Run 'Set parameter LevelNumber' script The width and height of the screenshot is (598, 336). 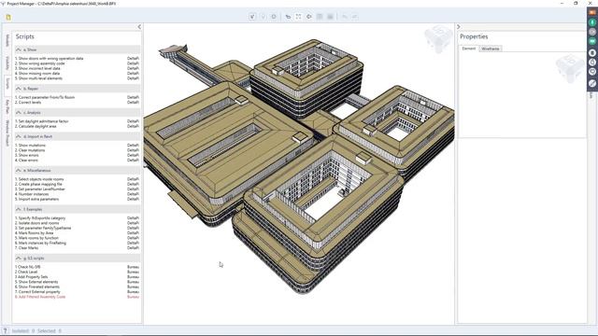(x=39, y=189)
